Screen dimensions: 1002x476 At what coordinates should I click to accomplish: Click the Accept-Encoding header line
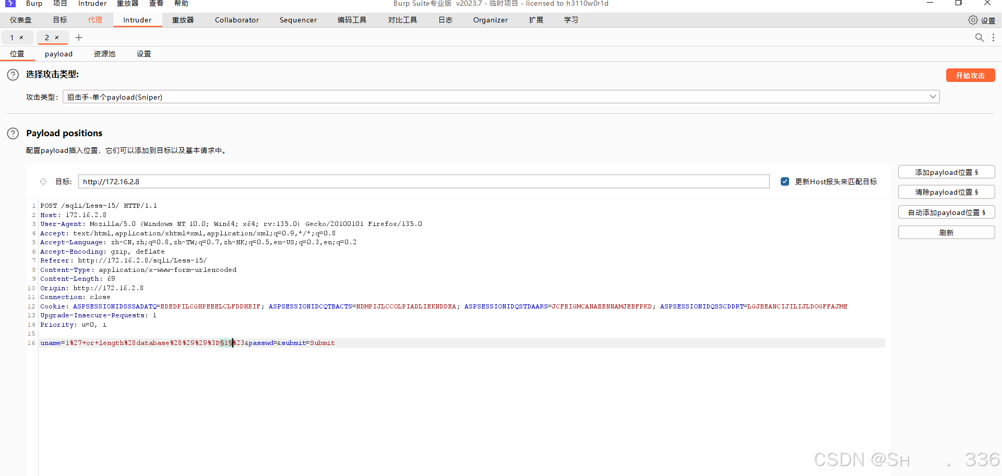tap(102, 252)
